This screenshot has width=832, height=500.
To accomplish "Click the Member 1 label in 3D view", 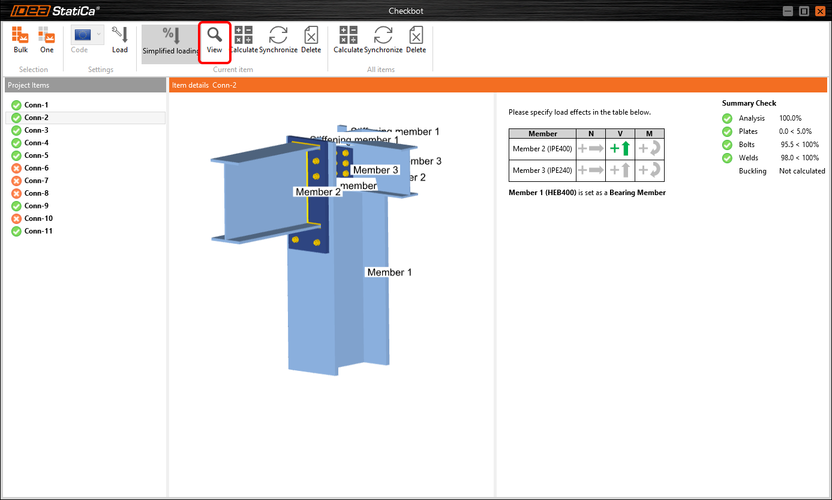I will coord(389,273).
